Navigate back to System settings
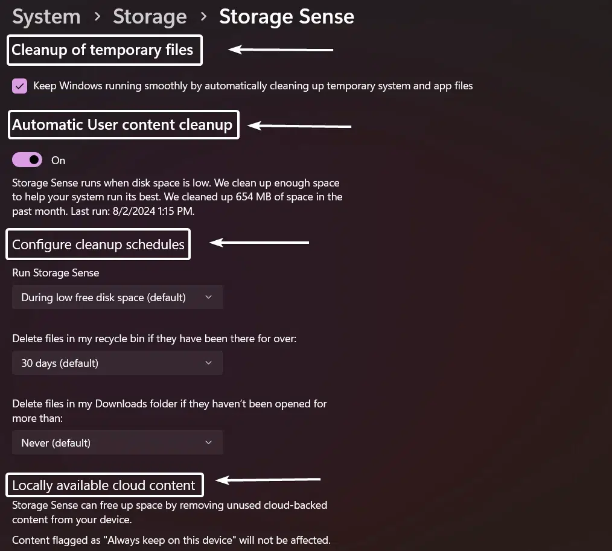Image resolution: width=612 pixels, height=551 pixels. (46, 16)
